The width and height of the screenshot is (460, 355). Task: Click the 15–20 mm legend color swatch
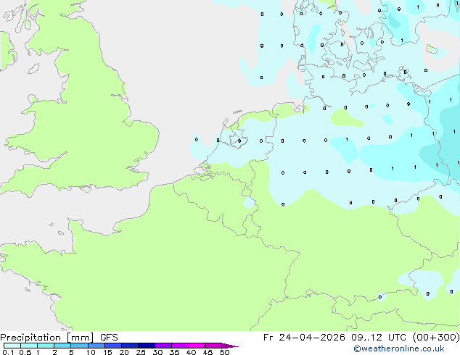[113, 346]
